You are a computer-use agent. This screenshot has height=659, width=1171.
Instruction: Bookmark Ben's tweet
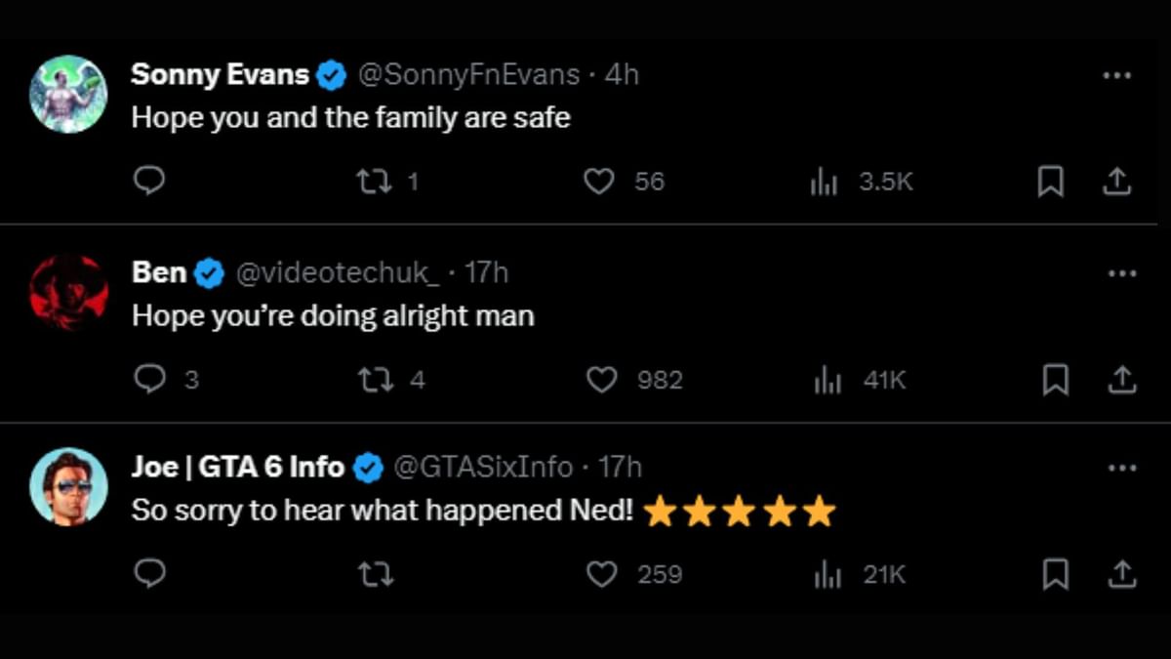click(x=1055, y=380)
